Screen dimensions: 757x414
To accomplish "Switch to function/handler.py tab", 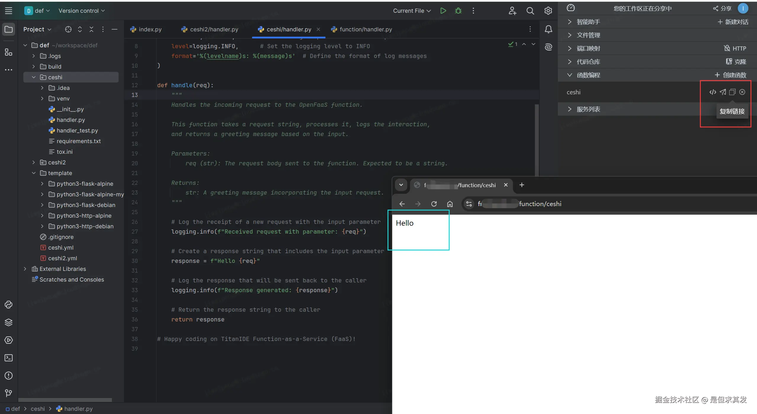I will pos(365,29).
